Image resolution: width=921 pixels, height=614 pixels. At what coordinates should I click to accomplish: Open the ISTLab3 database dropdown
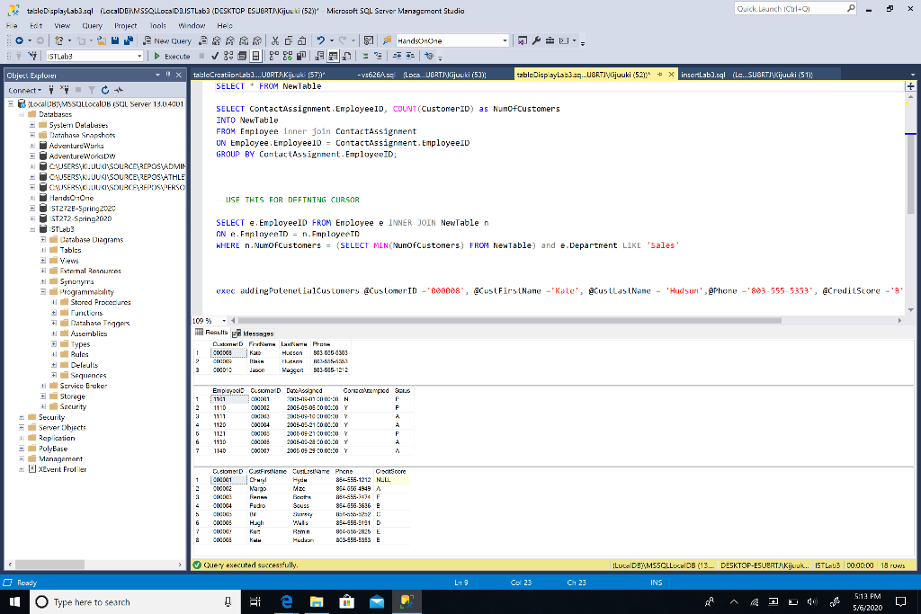(139, 56)
